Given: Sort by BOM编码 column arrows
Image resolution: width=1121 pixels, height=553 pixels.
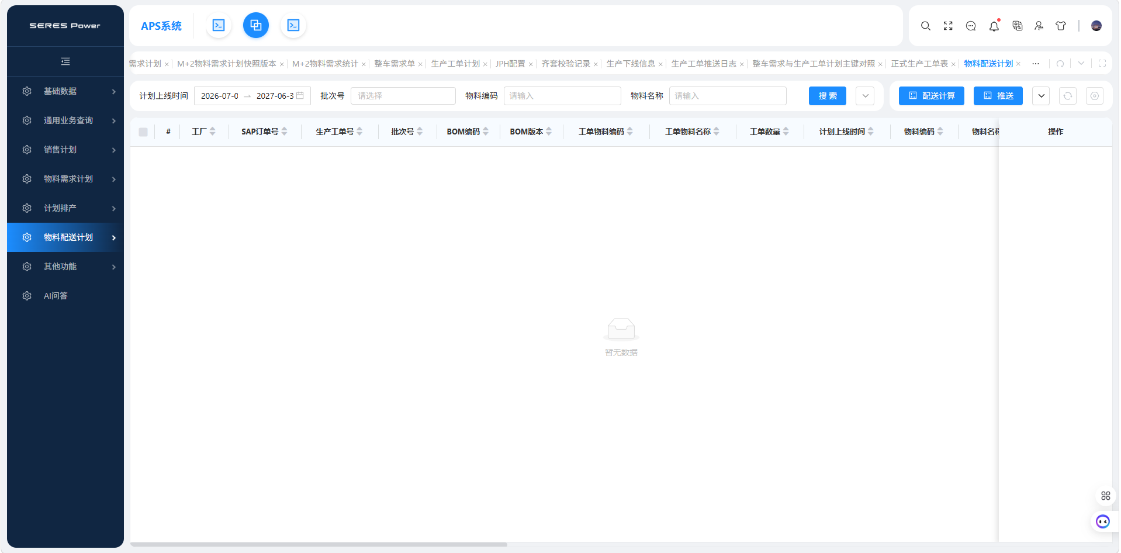Looking at the screenshot, I should 486,132.
